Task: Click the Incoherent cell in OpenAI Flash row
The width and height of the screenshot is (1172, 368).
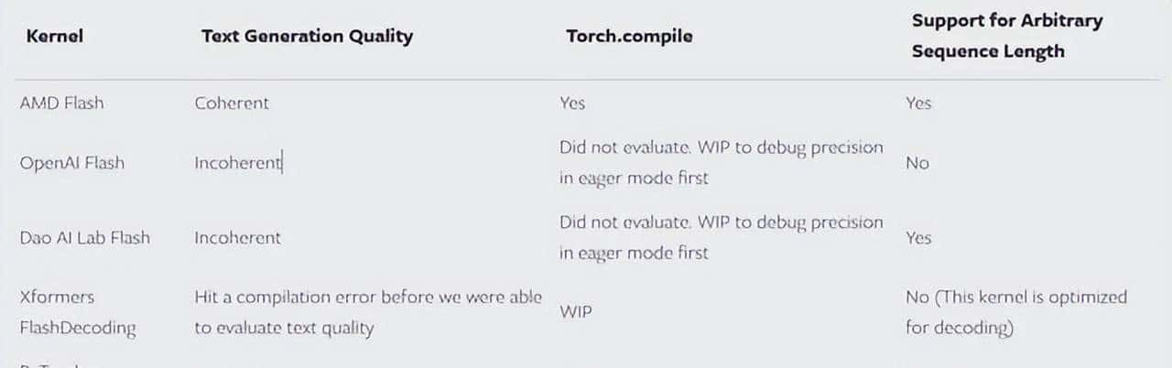Action: [237, 163]
